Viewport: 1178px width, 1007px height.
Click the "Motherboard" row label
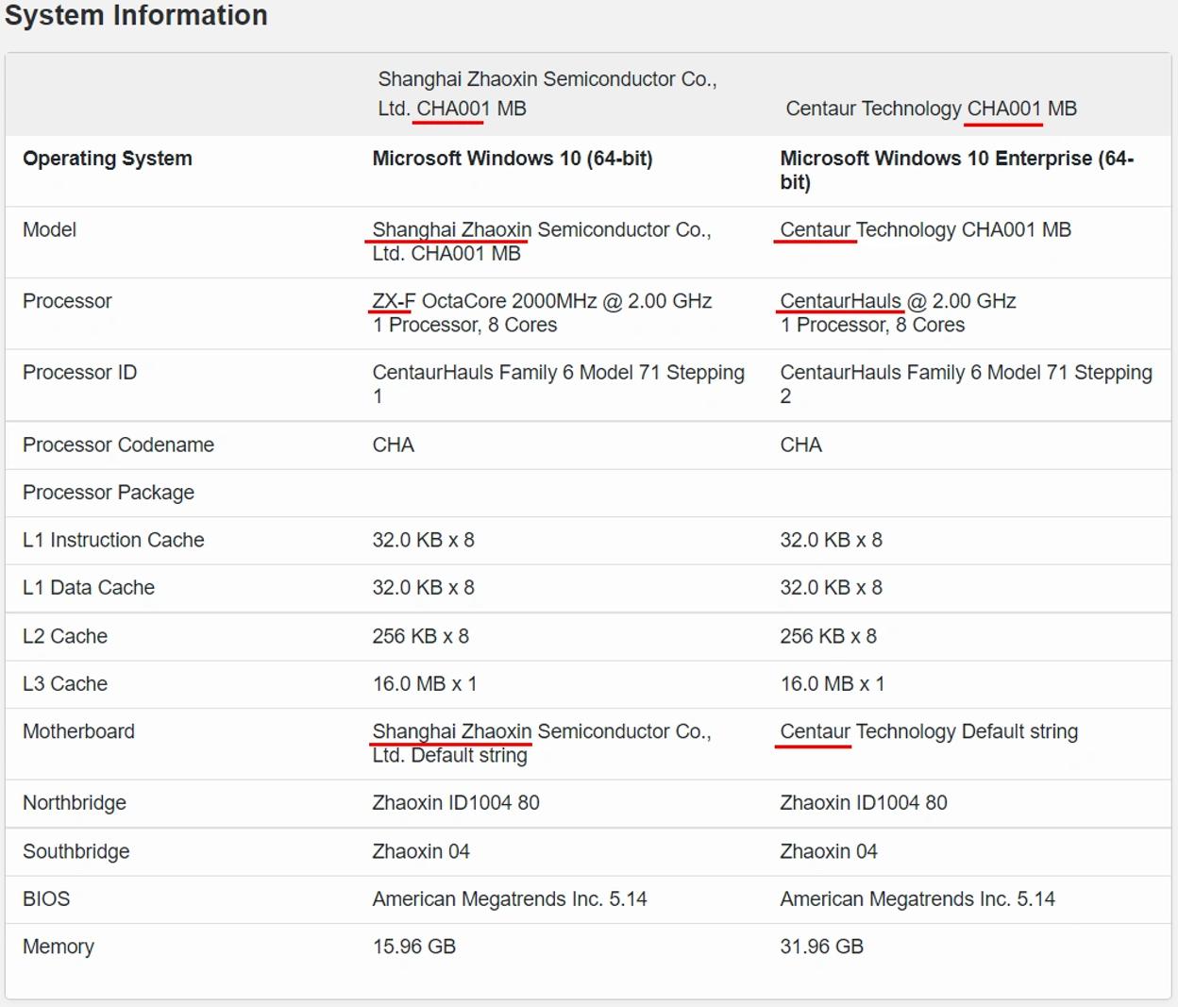(x=78, y=731)
